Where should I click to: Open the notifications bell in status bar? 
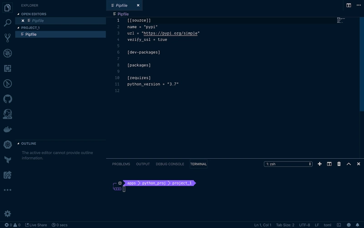358,225
